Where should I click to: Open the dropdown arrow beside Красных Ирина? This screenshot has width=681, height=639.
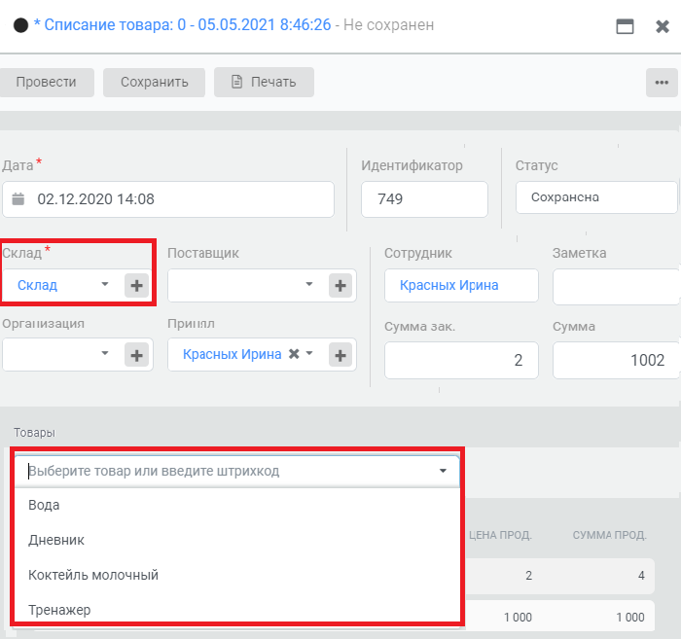tap(309, 353)
